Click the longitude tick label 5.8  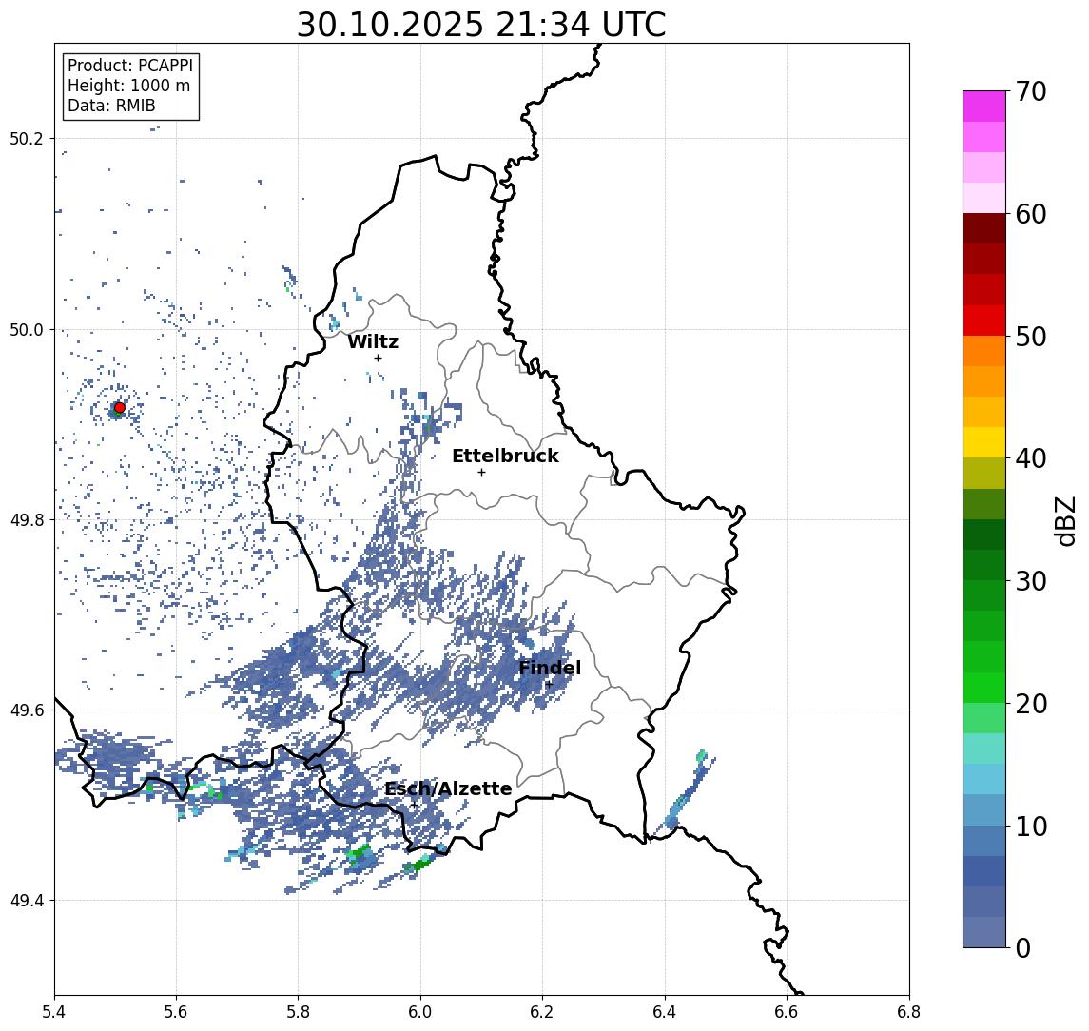point(298,1012)
